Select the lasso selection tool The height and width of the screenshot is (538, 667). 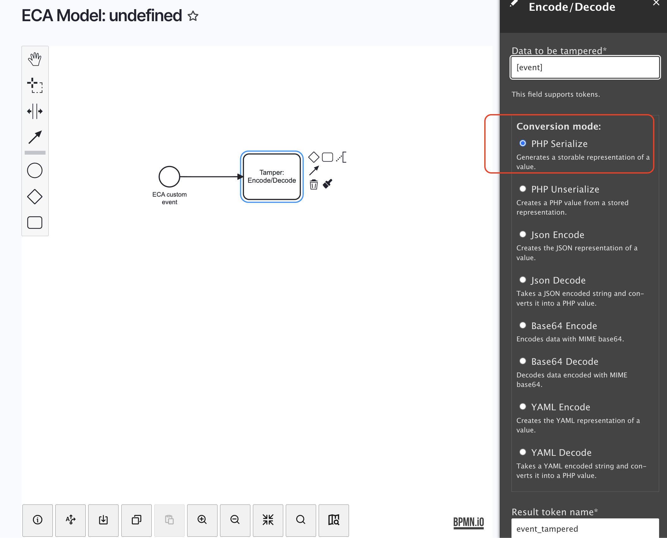coord(35,85)
